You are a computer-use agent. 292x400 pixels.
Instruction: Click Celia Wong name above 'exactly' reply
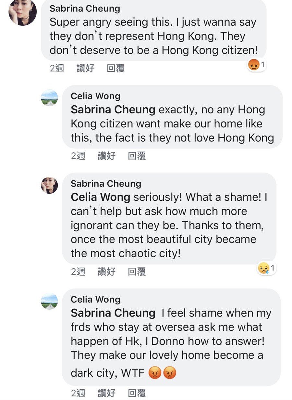pos(95,96)
